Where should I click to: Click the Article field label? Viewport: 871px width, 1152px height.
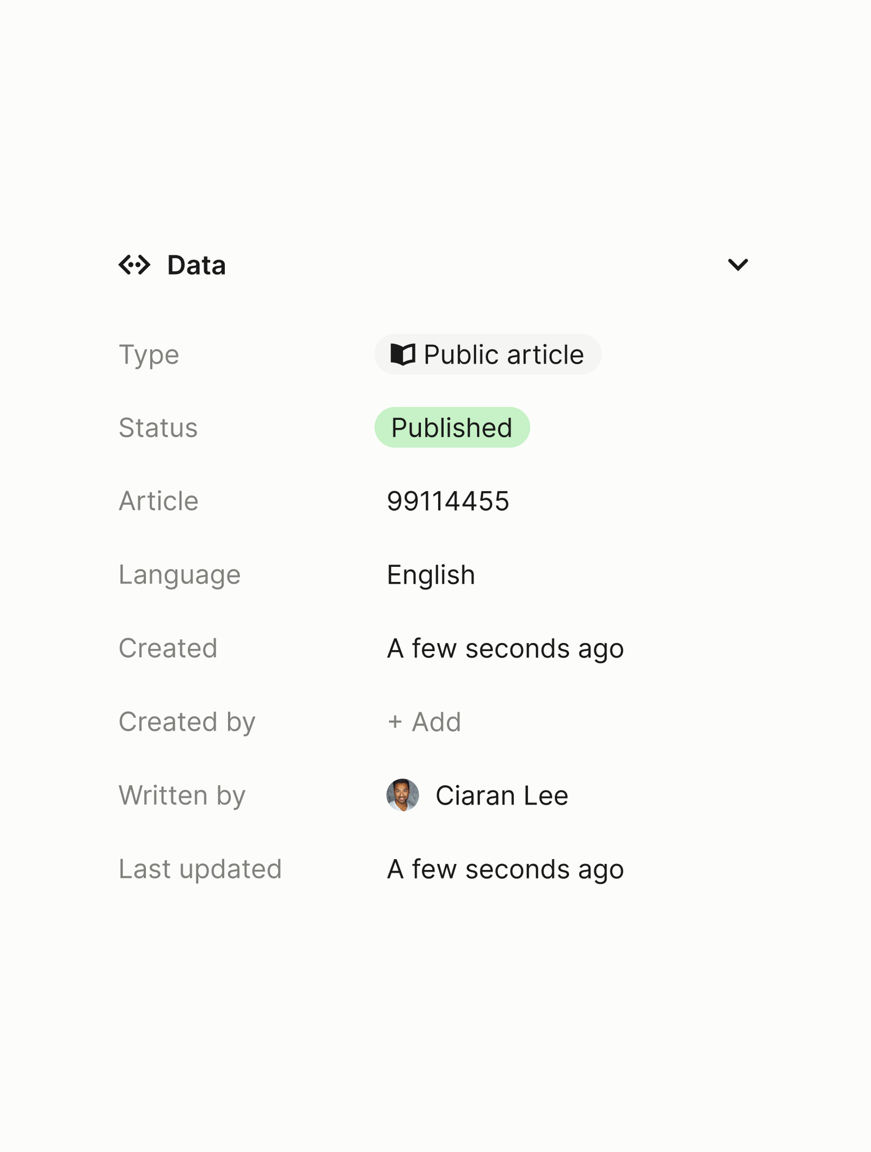point(158,501)
